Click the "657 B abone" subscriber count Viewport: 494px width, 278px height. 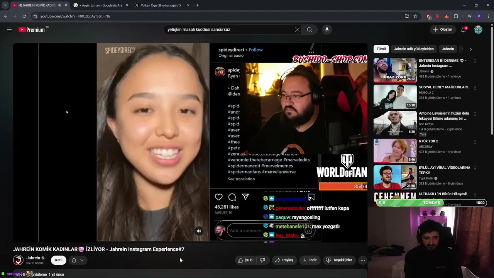coord(35,263)
